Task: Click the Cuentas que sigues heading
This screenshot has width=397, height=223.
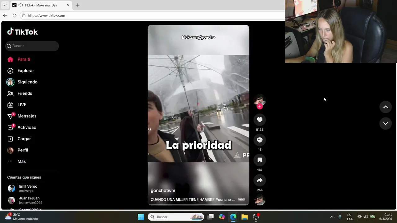Action: click(x=24, y=177)
